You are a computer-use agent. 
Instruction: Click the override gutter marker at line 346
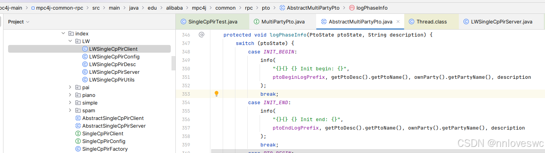(x=201, y=35)
